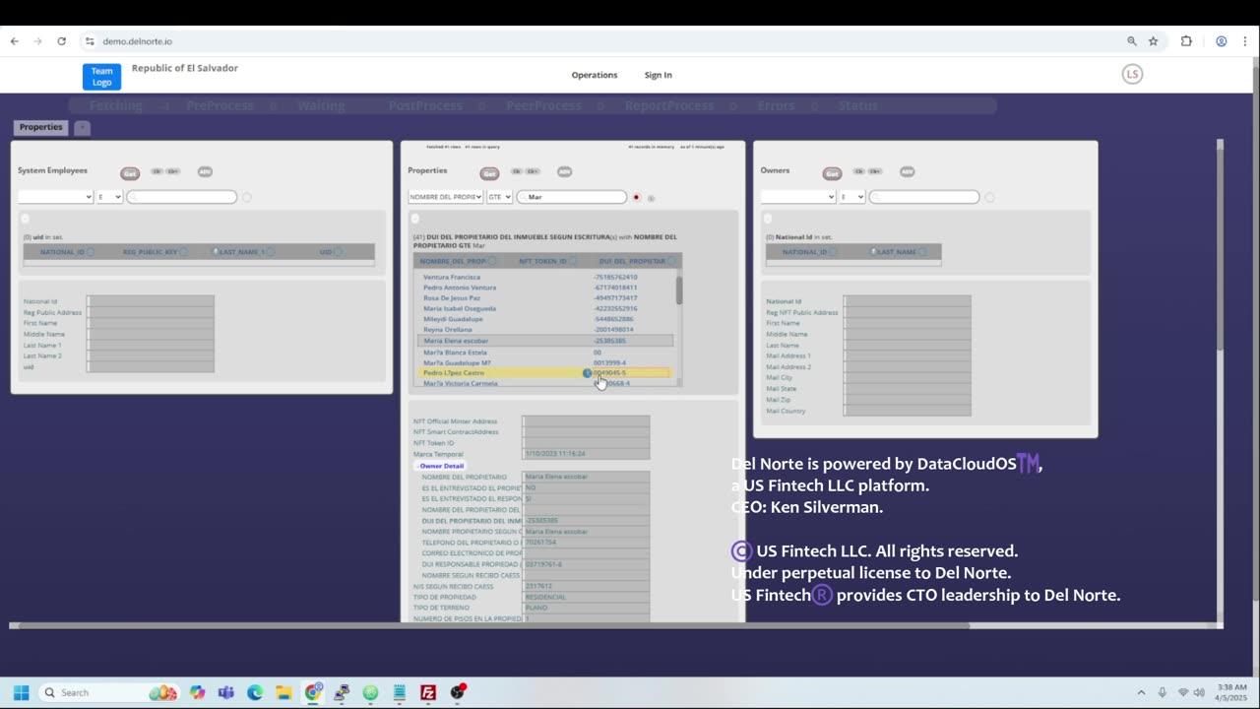This screenshot has height=709, width=1260.
Task: Select row Rosa De Jesus Paz
Action: pos(546,297)
